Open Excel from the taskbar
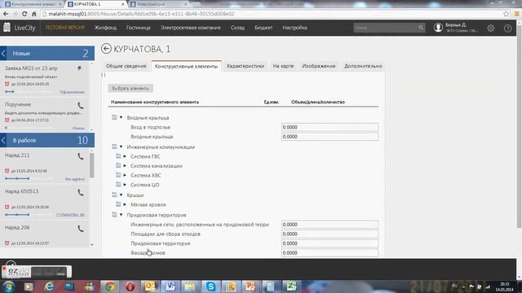The width and height of the screenshot is (522, 293). (x=291, y=286)
